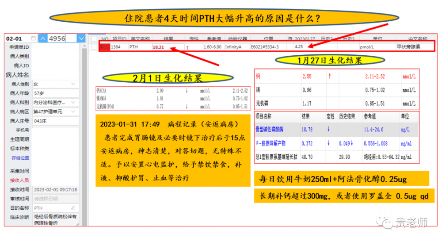Image resolution: width=442 pixels, height=242 pixels.
Task: Click the red NO cell of row 1
Action: pyautogui.click(x=104, y=46)
